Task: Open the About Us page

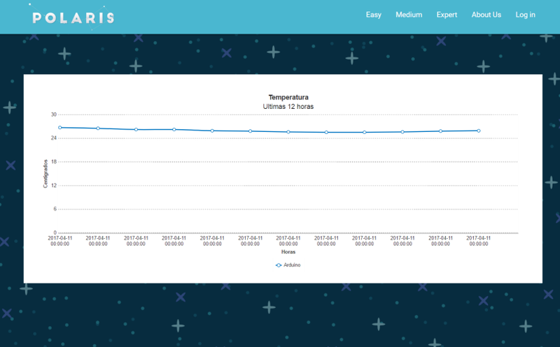Action: click(x=486, y=15)
